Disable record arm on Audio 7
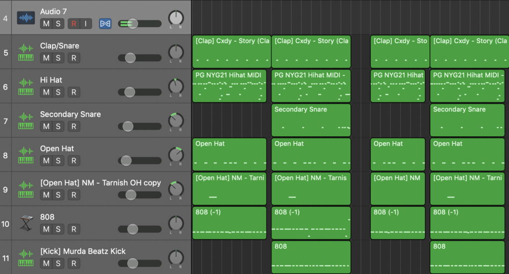This screenshot has height=274, width=509. point(74,24)
